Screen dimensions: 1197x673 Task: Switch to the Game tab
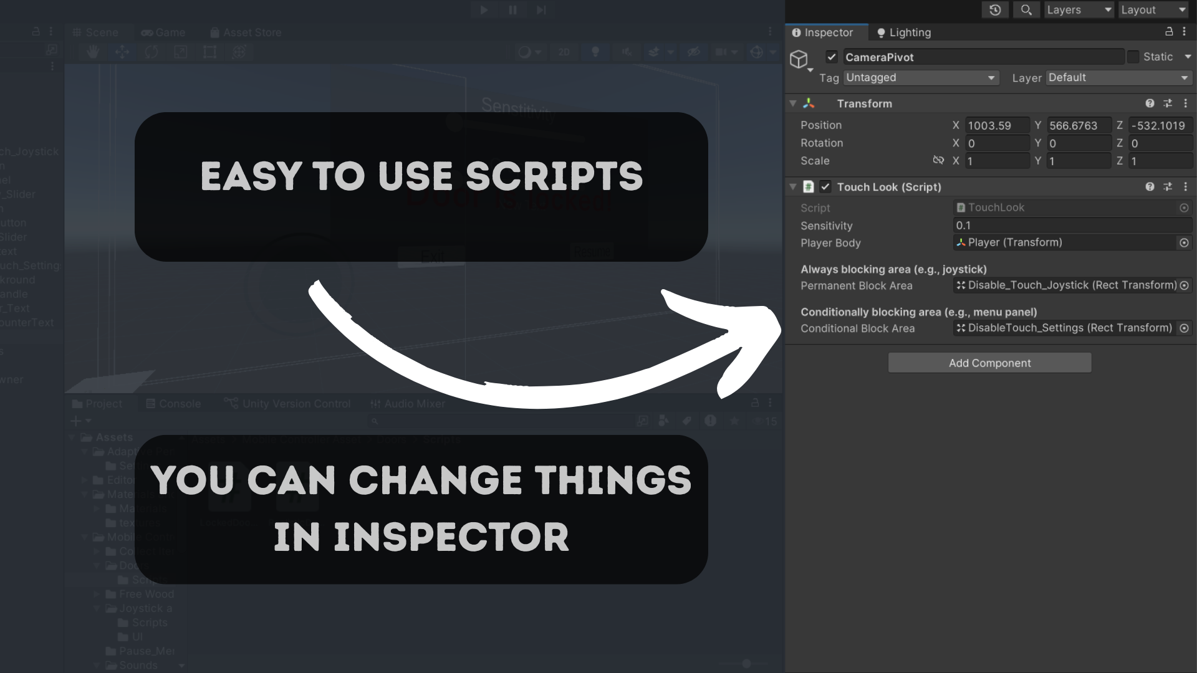163,32
